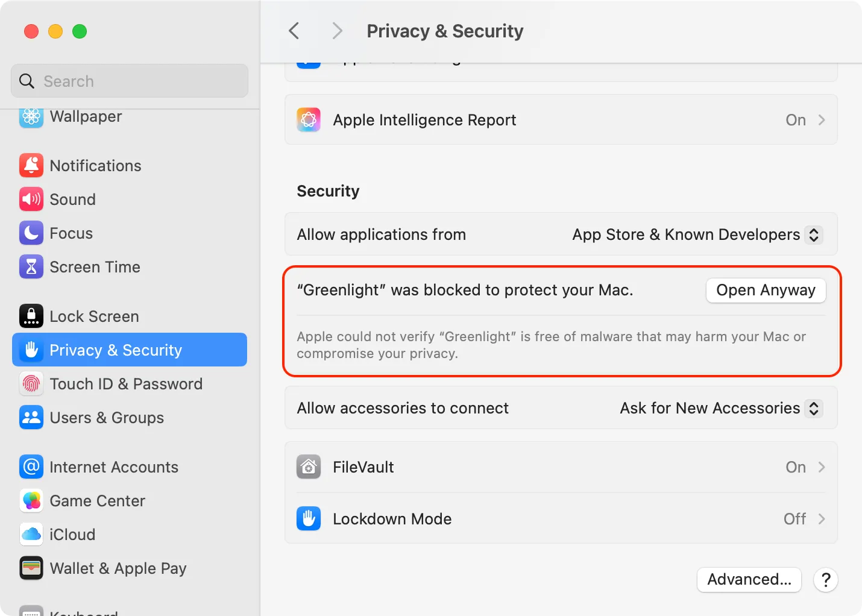The height and width of the screenshot is (616, 862).
Task: Click the Focus moon icon
Action: pos(31,233)
